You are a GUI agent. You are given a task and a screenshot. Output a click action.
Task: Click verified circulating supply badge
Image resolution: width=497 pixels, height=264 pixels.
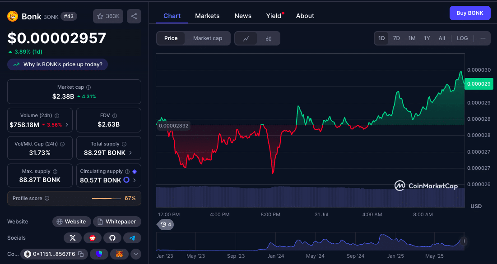[135, 172]
